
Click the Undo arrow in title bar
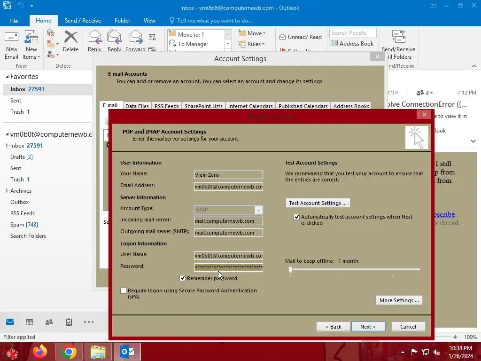(21, 5)
